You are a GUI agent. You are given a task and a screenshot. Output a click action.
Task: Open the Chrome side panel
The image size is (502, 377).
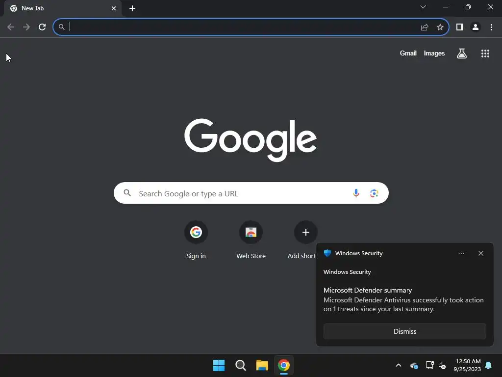[x=460, y=27]
